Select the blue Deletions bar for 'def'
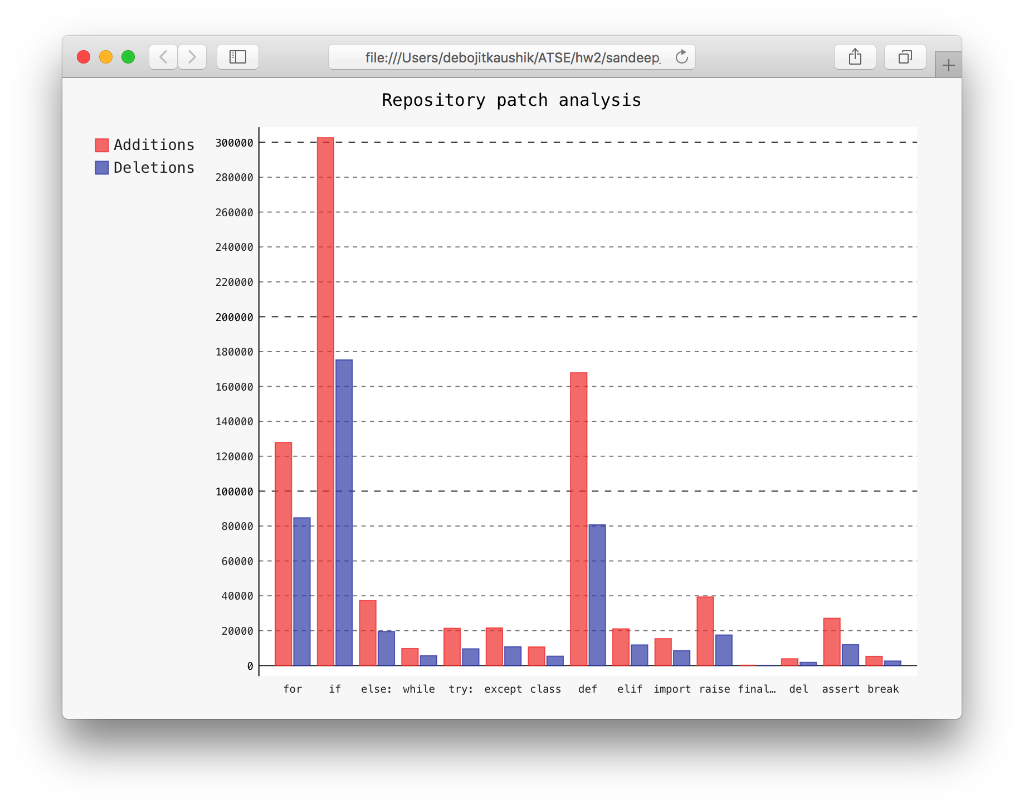This screenshot has width=1024, height=808. coord(597,595)
